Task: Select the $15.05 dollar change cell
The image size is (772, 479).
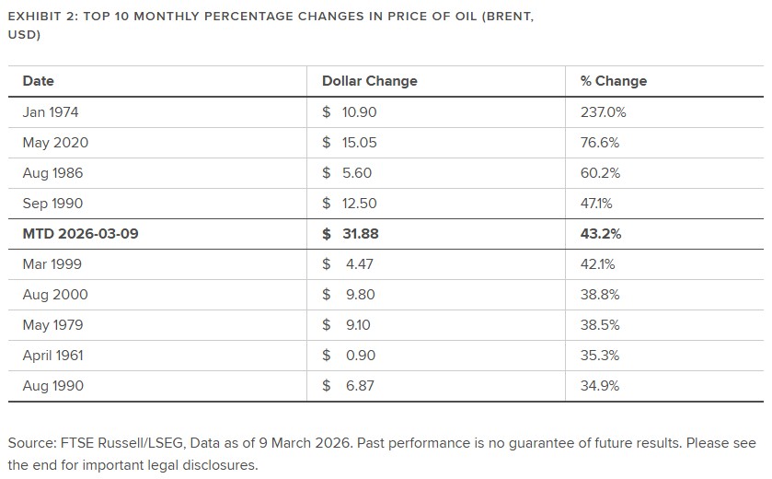Action: (350, 143)
